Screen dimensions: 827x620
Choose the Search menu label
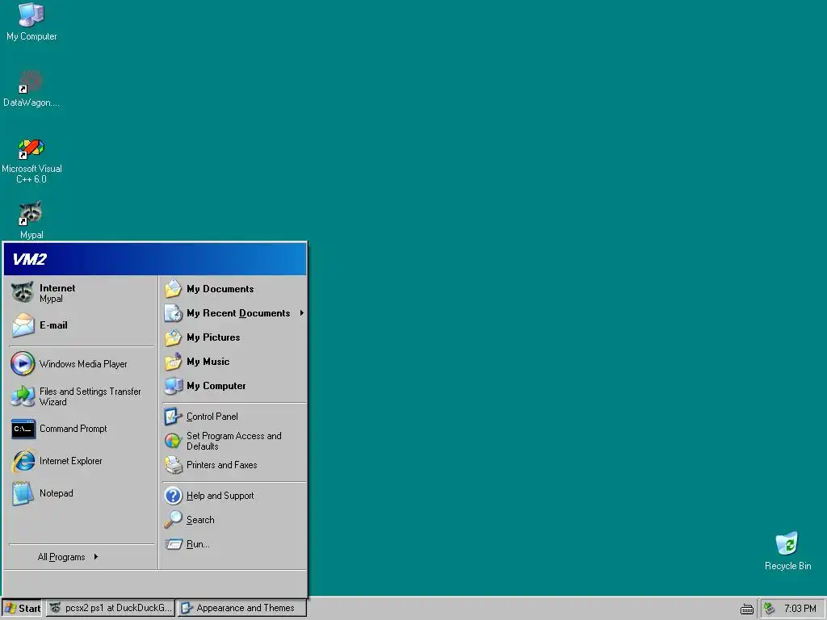(200, 520)
